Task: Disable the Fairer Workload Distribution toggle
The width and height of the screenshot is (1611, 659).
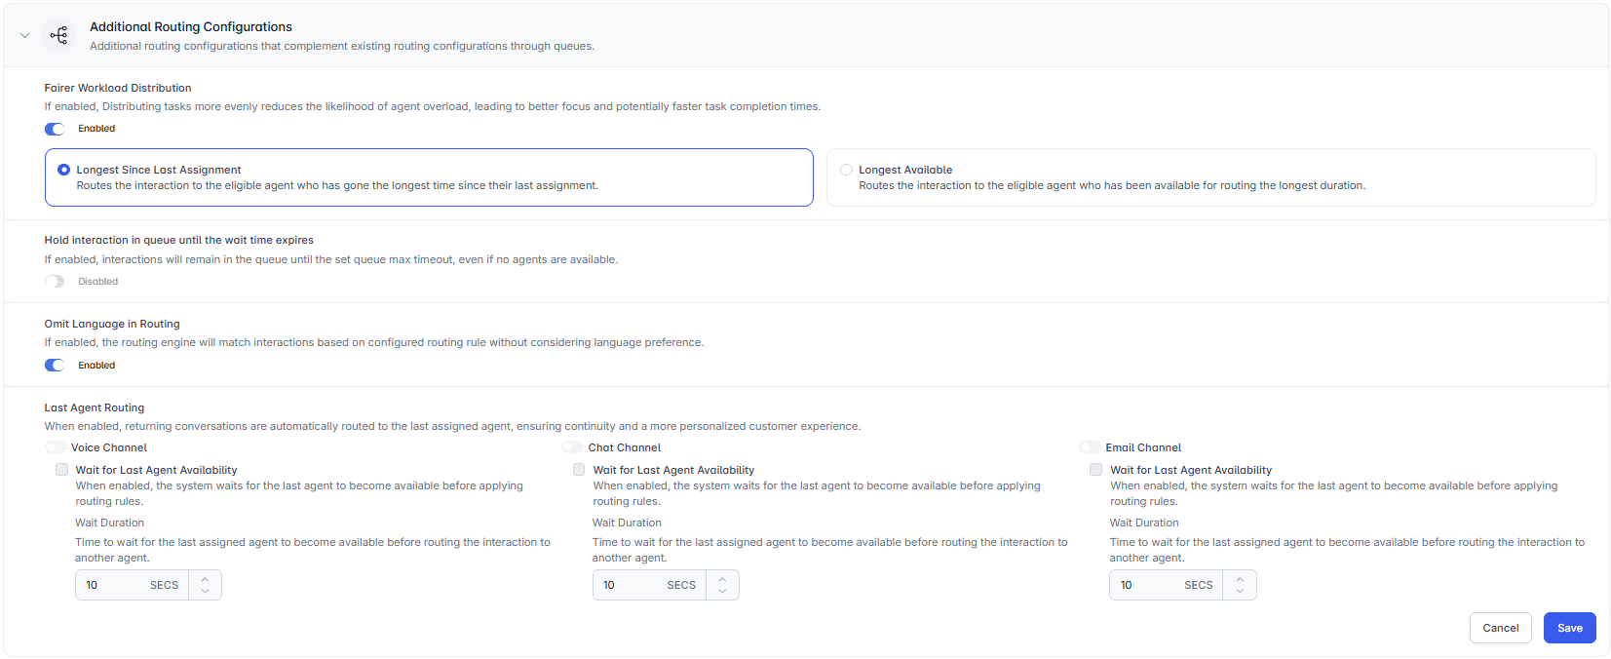Action: click(55, 129)
